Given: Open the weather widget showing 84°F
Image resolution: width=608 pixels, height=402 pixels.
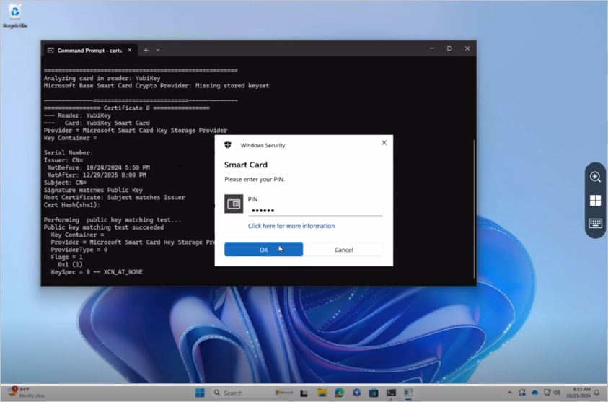Looking at the screenshot, I should pos(27,392).
